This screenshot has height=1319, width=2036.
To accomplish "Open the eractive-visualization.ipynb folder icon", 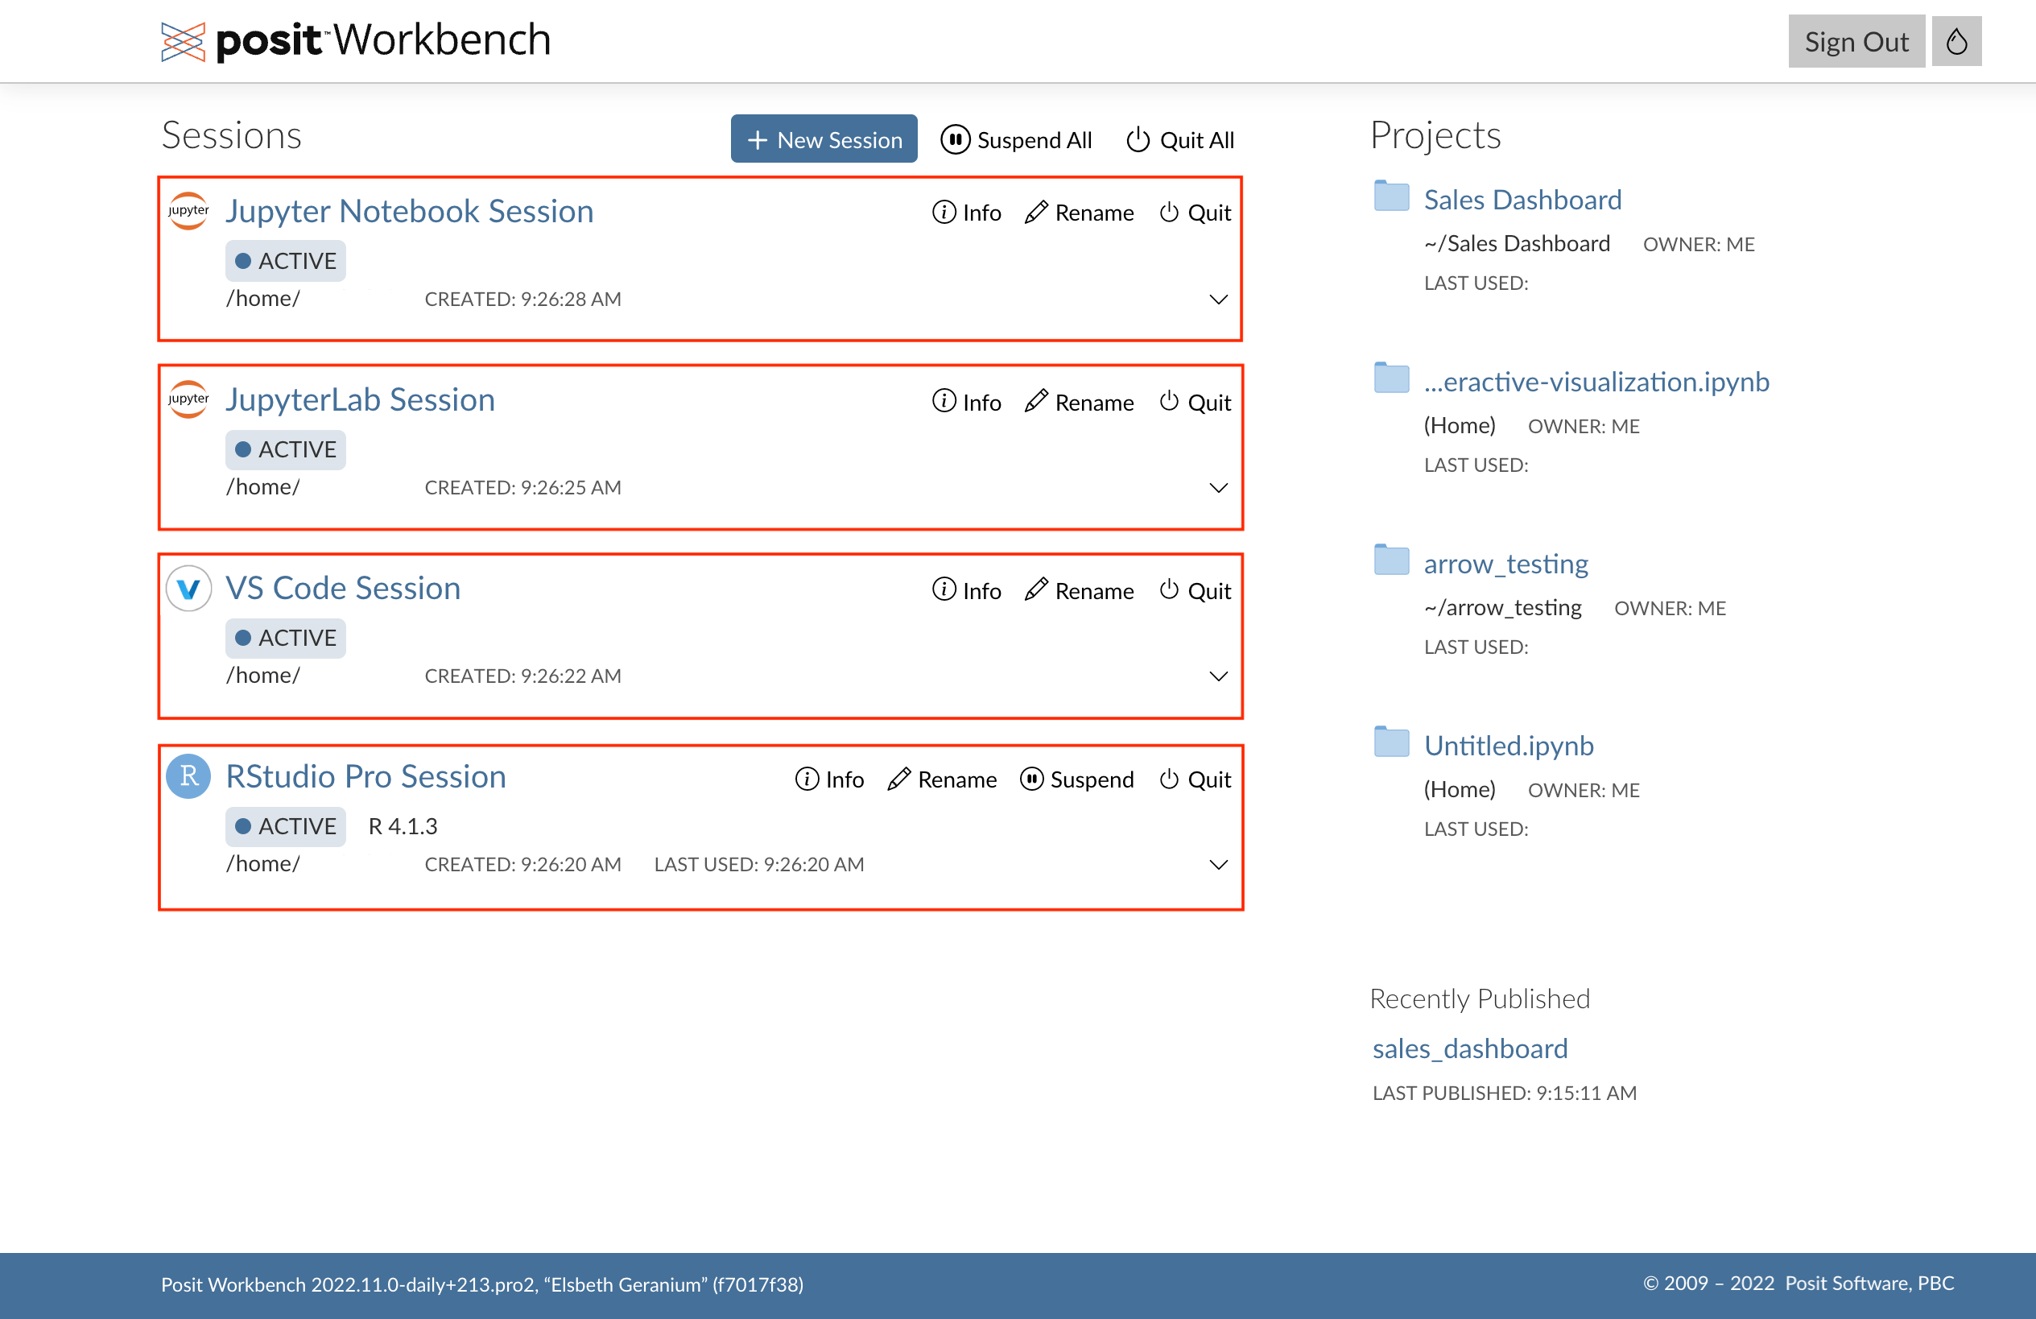I will coord(1391,378).
